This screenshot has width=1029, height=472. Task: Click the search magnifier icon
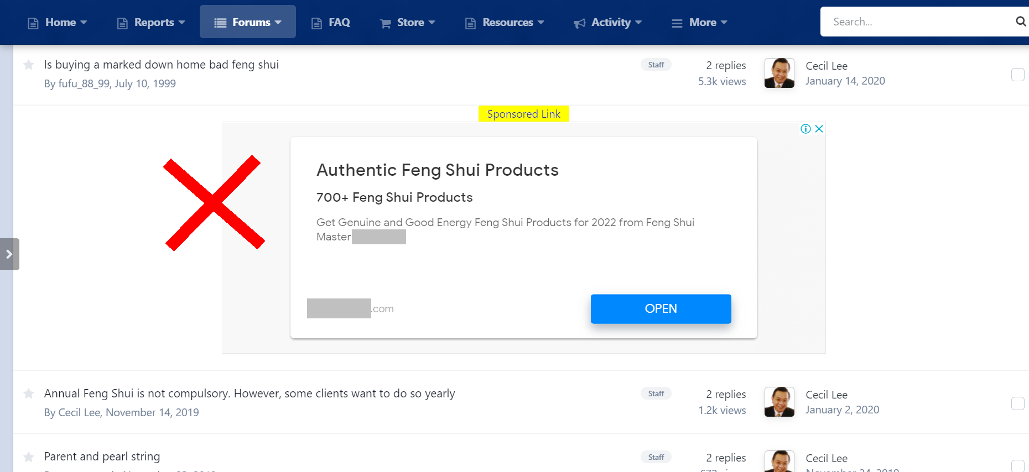(1020, 22)
